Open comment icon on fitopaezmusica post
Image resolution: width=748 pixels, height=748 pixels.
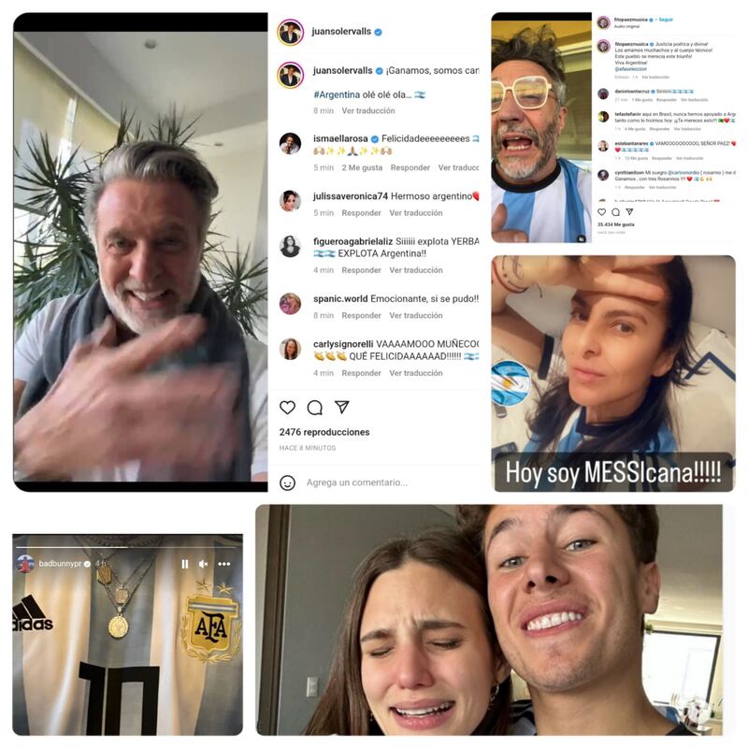[616, 212]
